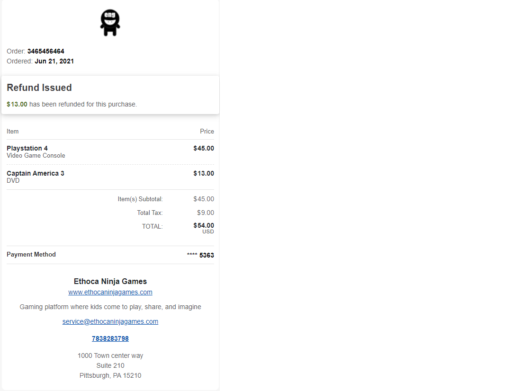Screen dimensions: 512x391
Task: Click the phone number 7838283798
Action: 110,338
